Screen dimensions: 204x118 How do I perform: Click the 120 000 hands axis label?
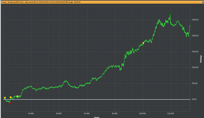click(x=170, y=114)
